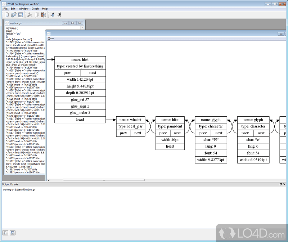Viewport: 288px width, 242px height.
Task: Click the 'height 9.44838pt' cell
Action: tap(80, 86)
